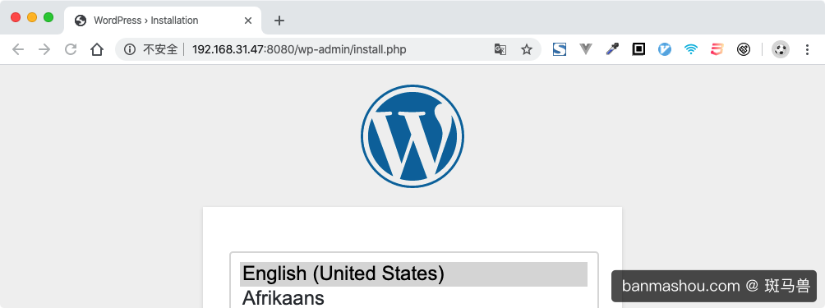Bookmark this page with the star
Screen dimensions: 825x308
tap(526, 49)
